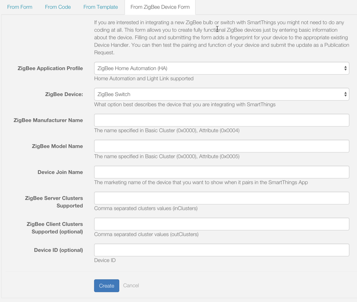Click the ZigBee Client Clusters Supported field

[222, 224]
